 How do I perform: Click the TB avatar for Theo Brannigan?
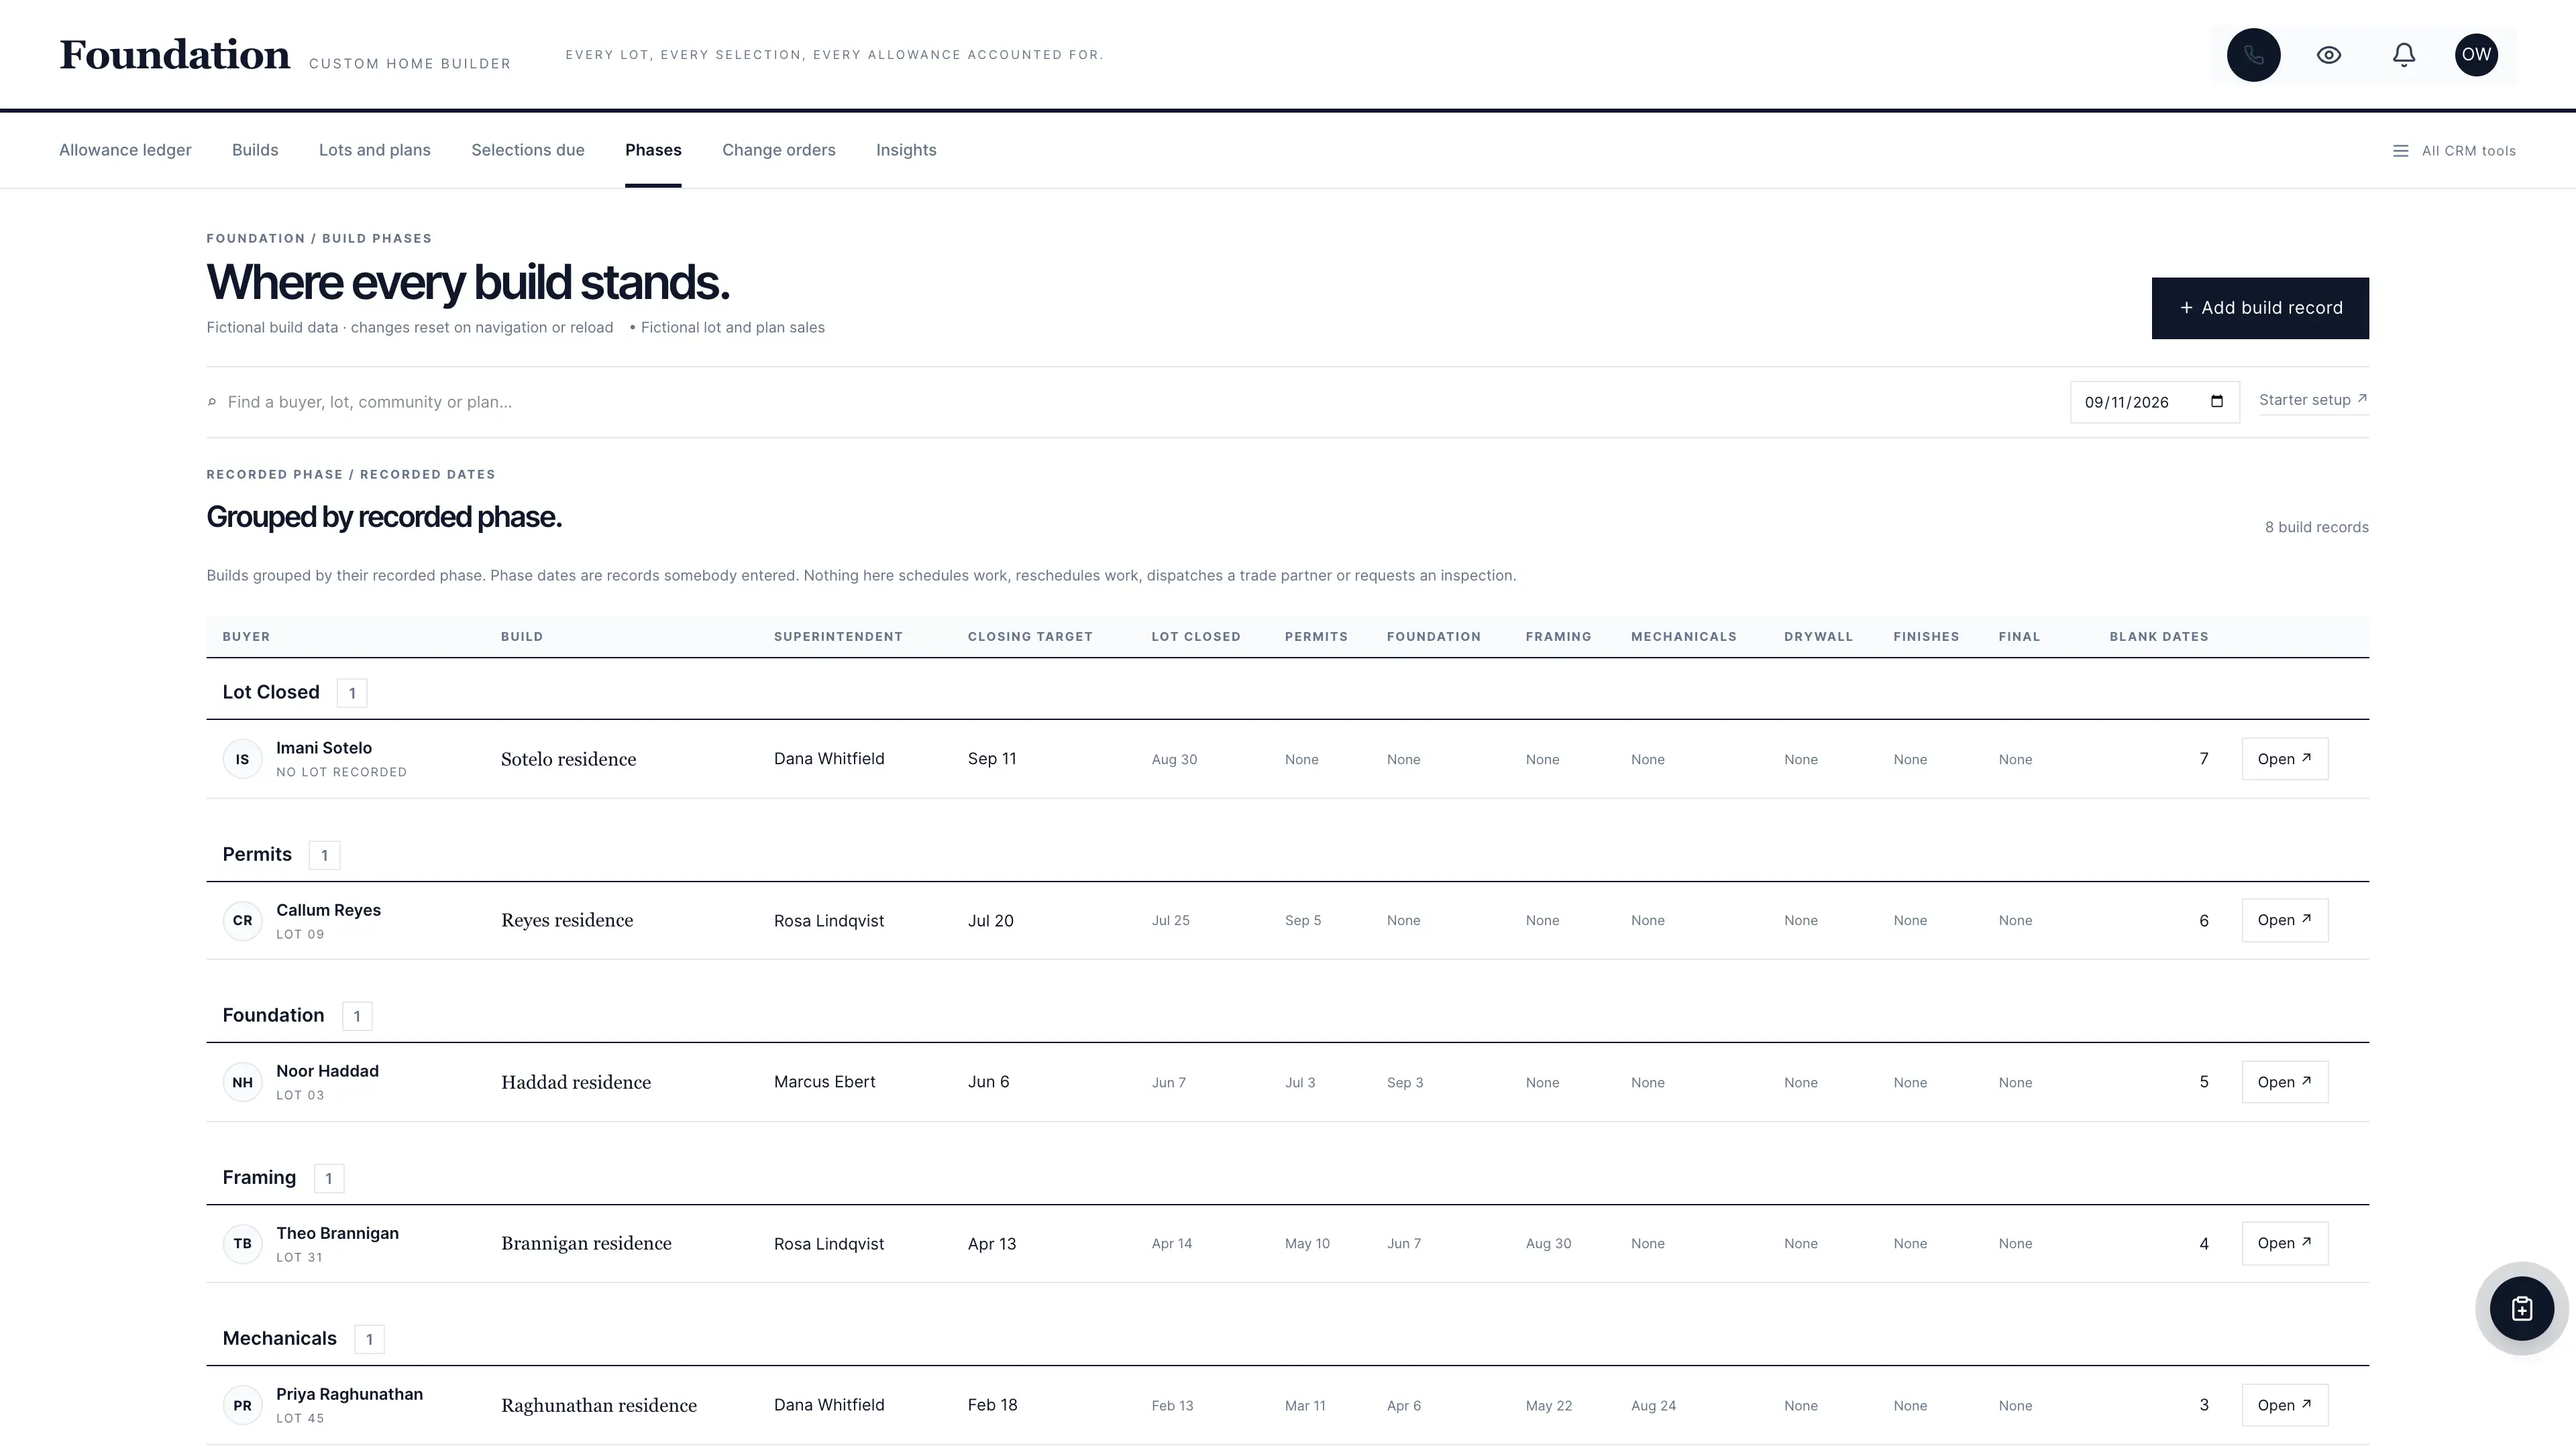click(242, 1244)
